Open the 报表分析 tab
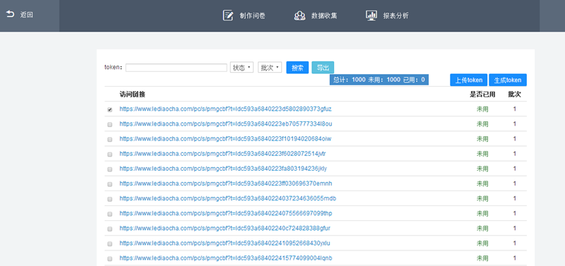The height and width of the screenshot is (266, 565). click(396, 16)
